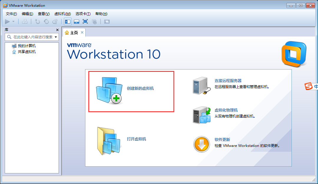The image size is (318, 184).
Task: Close the 主页 tab with its x
Action: click(82, 32)
